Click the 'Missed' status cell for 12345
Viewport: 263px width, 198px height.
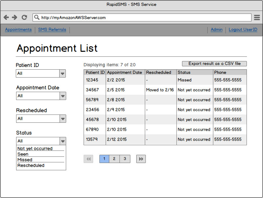pyautogui.click(x=195, y=80)
